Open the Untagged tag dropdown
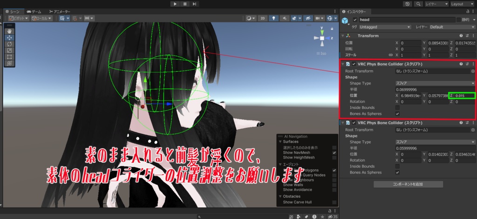Screen dimensions: 477x219 [385, 27]
